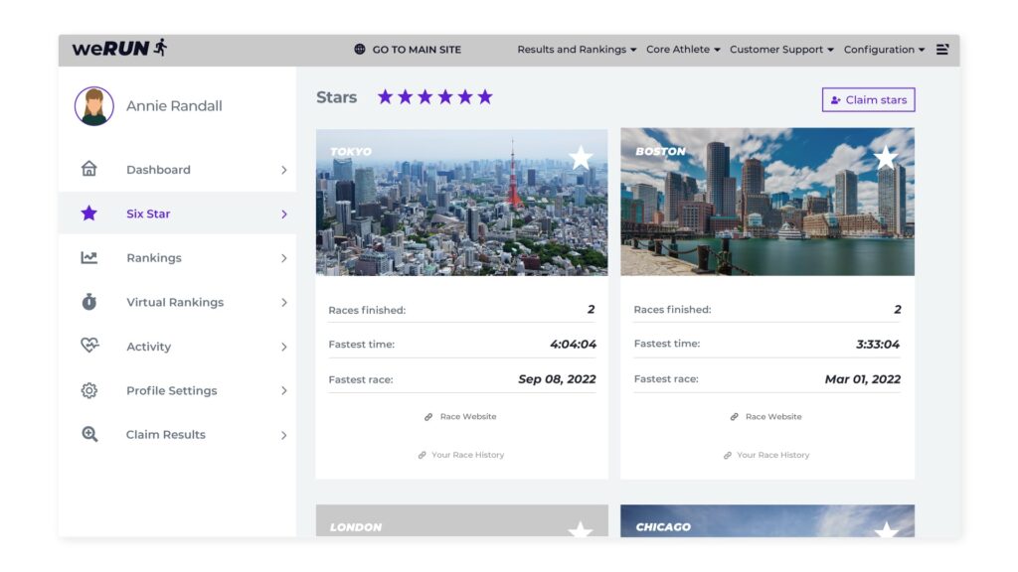Click the Chicago card header image
This screenshot has width=1018, height=572.
pos(767,520)
